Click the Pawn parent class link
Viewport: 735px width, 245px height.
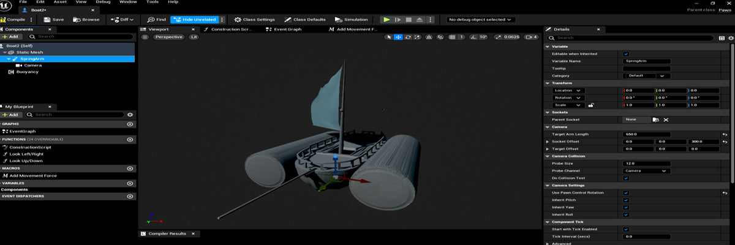pos(725,10)
